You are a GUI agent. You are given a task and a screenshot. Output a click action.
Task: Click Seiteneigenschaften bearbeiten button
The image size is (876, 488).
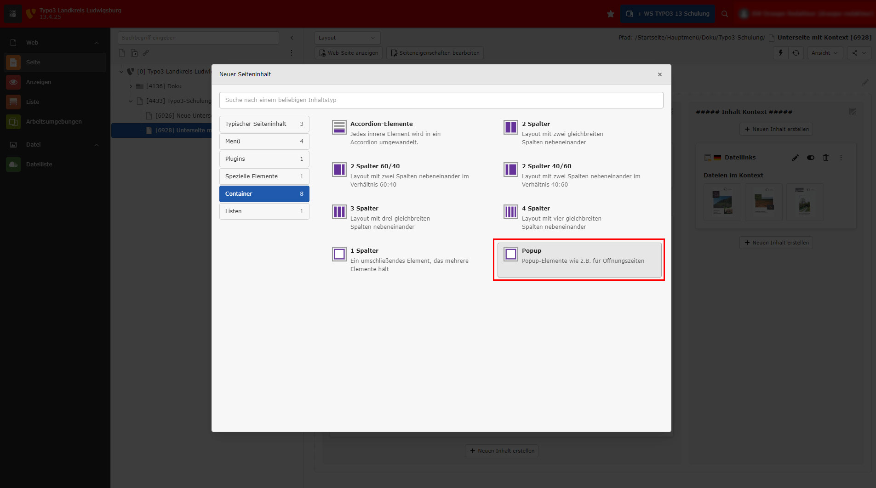click(435, 53)
